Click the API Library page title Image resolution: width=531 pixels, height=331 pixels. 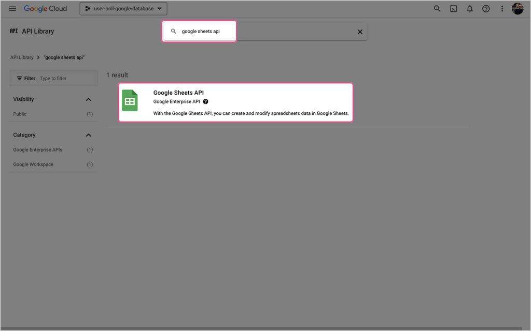[38, 32]
